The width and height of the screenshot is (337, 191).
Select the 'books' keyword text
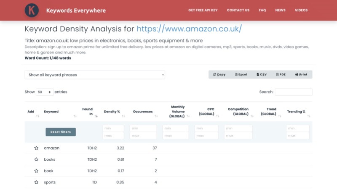49,160
